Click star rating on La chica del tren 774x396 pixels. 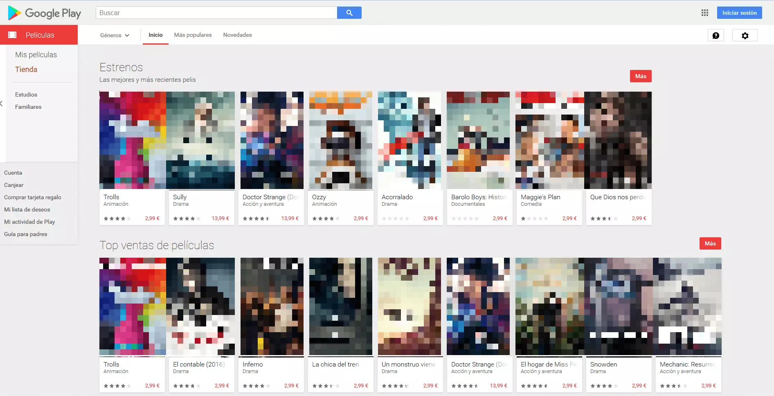(x=326, y=386)
